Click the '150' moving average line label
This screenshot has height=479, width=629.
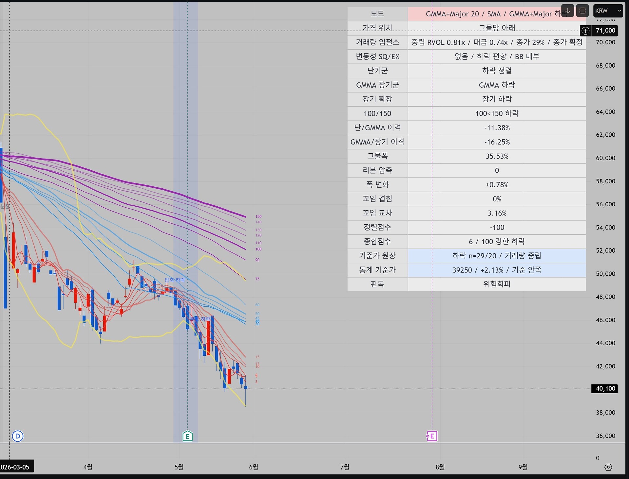[258, 216]
